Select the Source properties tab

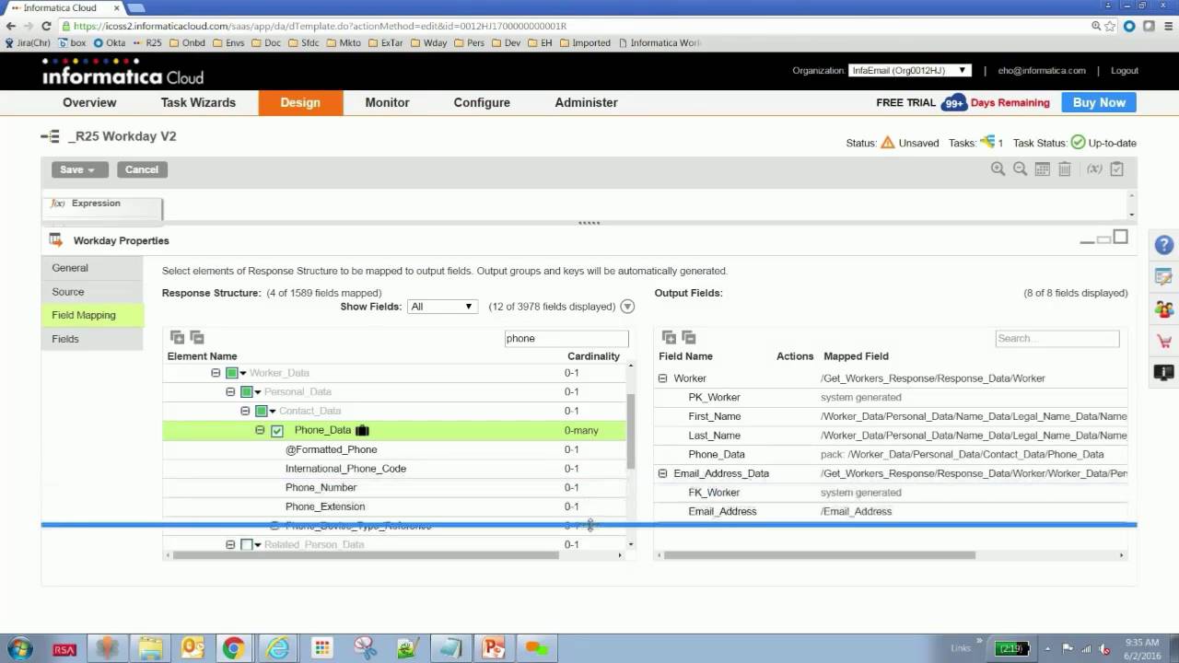pos(92,292)
